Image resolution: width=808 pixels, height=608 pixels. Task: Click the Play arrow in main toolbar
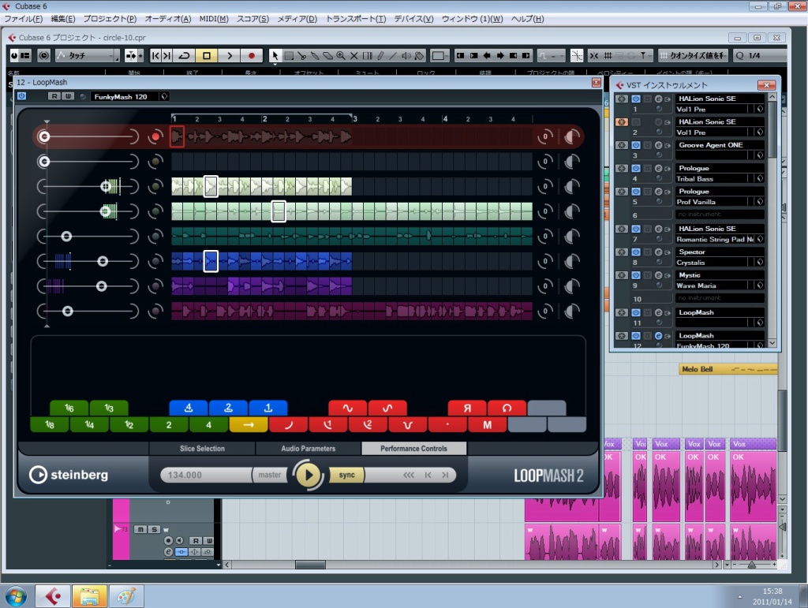[230, 56]
